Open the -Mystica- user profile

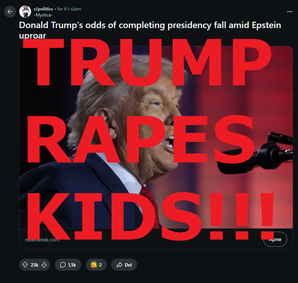tap(43, 15)
